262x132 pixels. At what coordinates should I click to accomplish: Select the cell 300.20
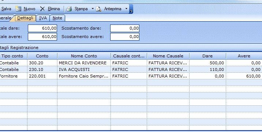42,63
